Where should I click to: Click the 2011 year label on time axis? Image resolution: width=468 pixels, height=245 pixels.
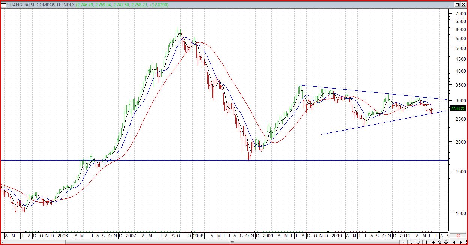pos(405,236)
